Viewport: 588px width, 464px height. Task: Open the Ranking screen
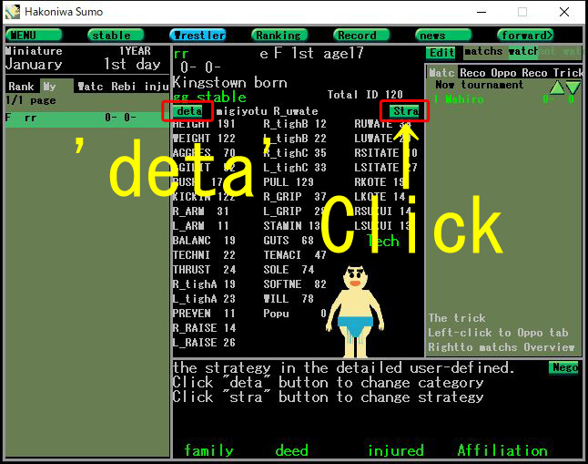(x=279, y=35)
